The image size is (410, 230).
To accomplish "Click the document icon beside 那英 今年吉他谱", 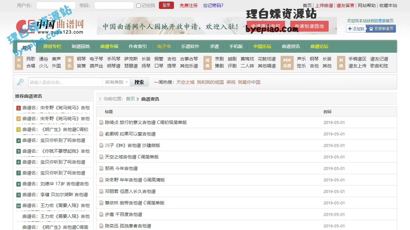I will tap(101, 168).
